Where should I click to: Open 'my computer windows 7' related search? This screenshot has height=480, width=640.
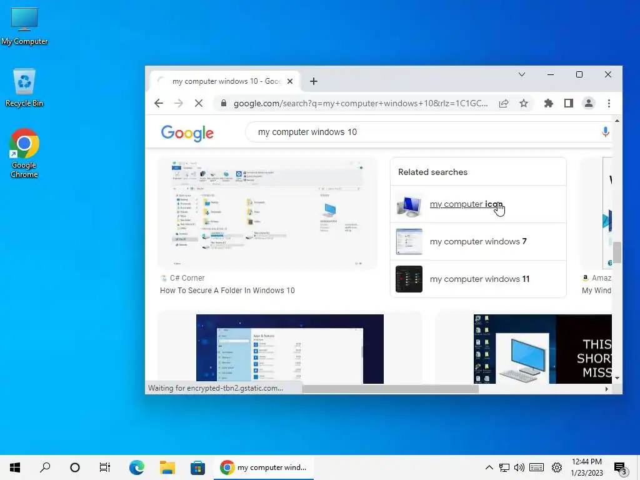(x=478, y=242)
